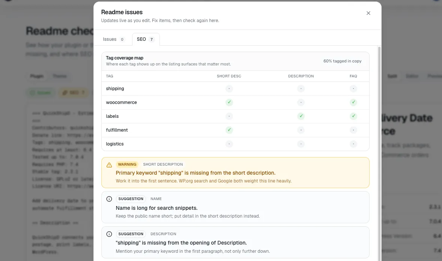Click labels description check mark
This screenshot has width=442, height=261.
[301, 116]
